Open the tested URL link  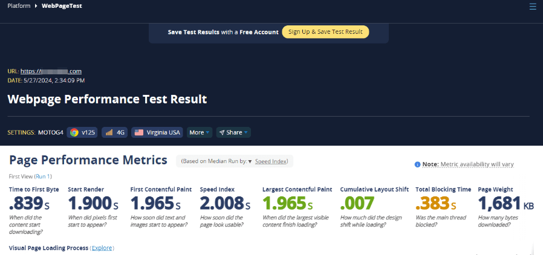tap(51, 71)
